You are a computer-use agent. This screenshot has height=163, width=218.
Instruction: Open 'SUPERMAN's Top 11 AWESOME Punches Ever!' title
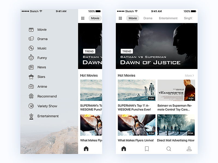[x=134, y=108]
